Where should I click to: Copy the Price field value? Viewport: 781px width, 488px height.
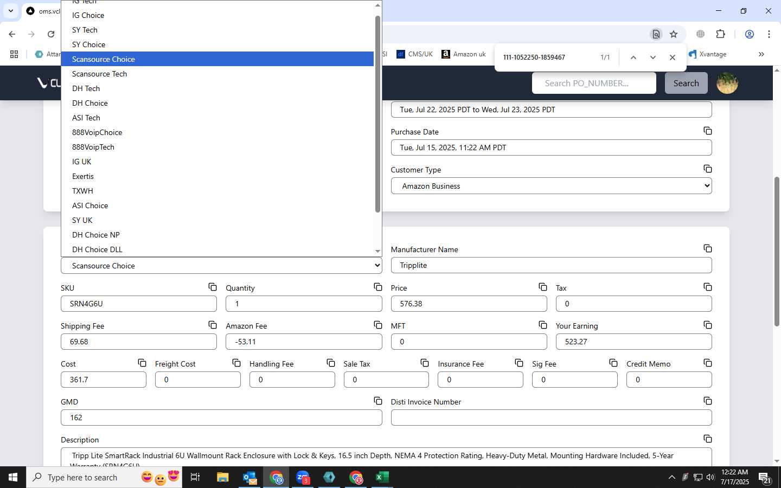(x=543, y=287)
